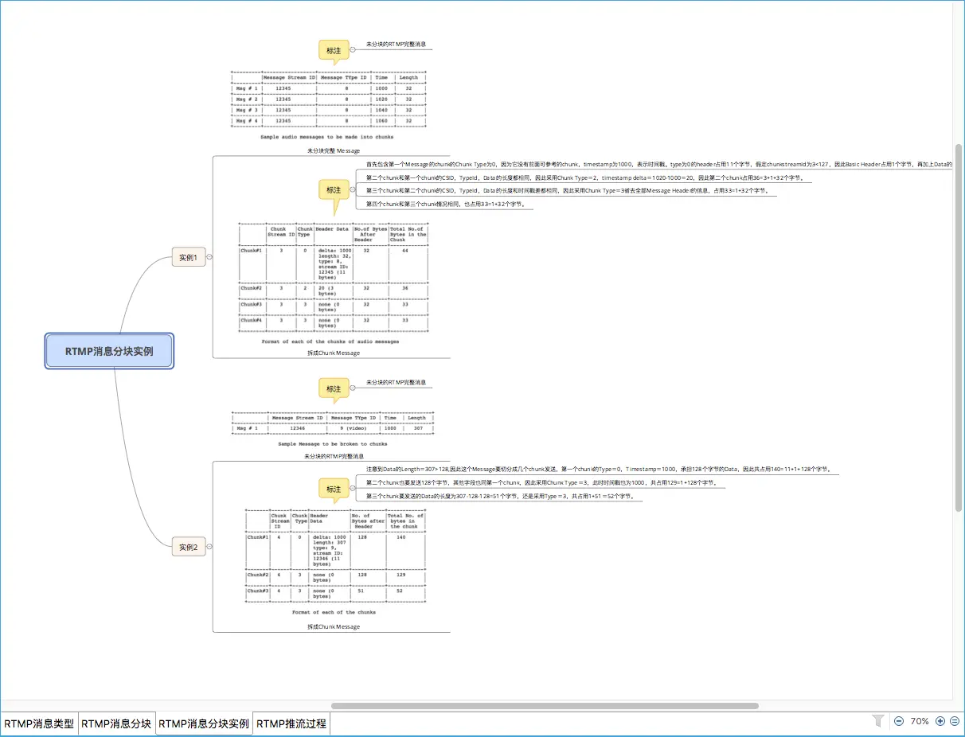965x737 pixels.
Task: Zoom in with the plus icon
Action: tap(940, 721)
